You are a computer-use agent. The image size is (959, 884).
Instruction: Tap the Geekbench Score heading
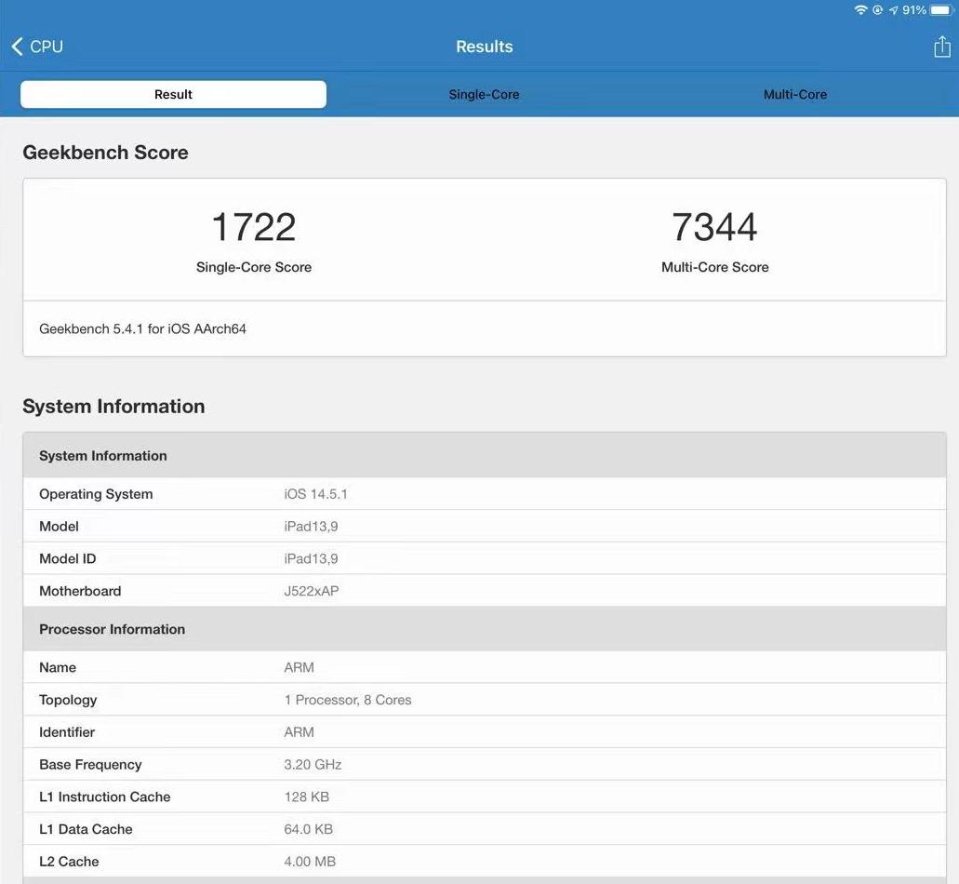tap(105, 153)
